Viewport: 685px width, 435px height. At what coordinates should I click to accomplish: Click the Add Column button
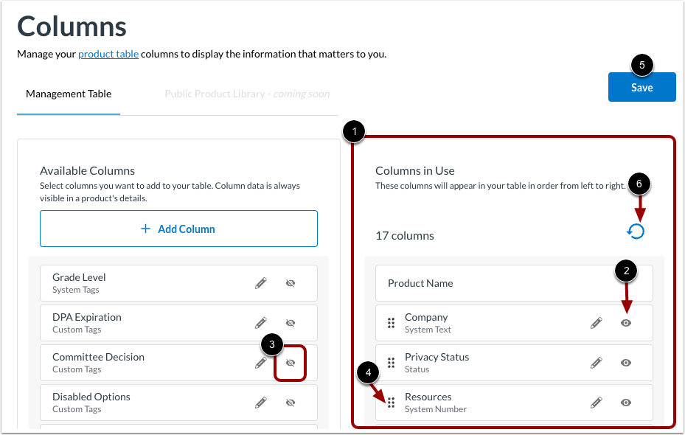pos(178,229)
